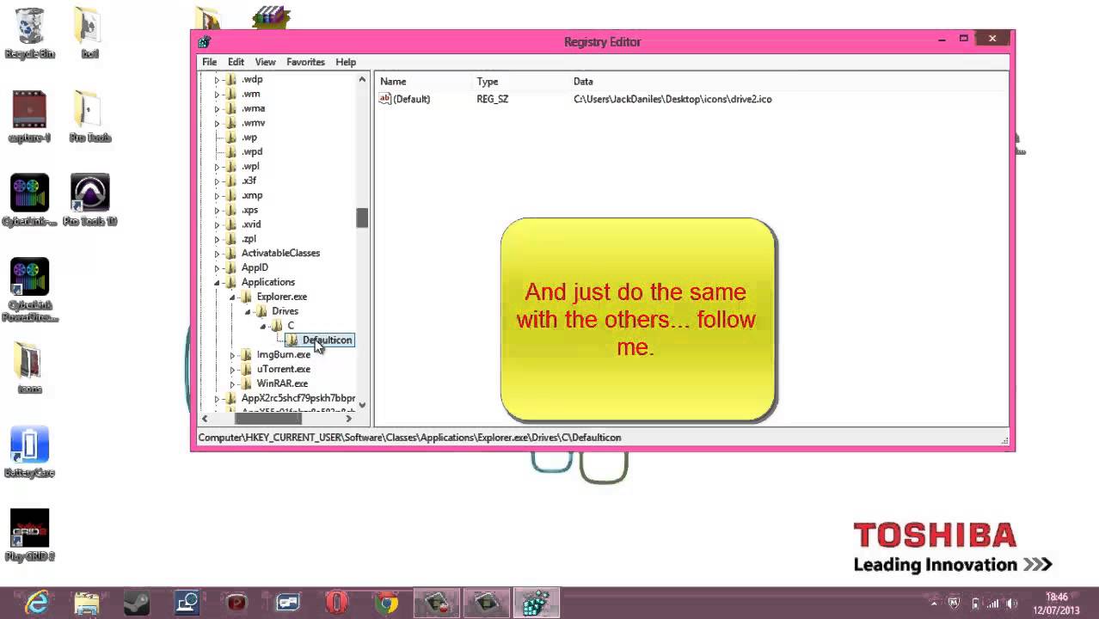Viewport: 1099px width, 619px height.
Task: Select the .xvid key
Action: tap(251, 224)
